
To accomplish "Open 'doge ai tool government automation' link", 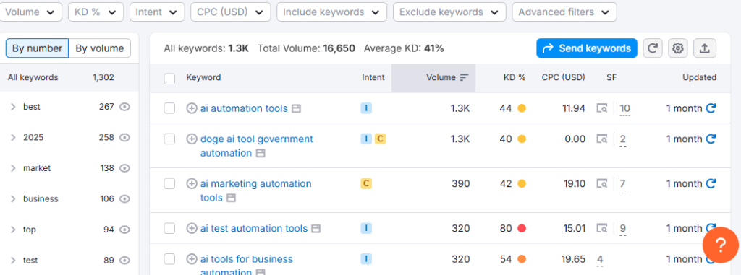I will (257, 147).
